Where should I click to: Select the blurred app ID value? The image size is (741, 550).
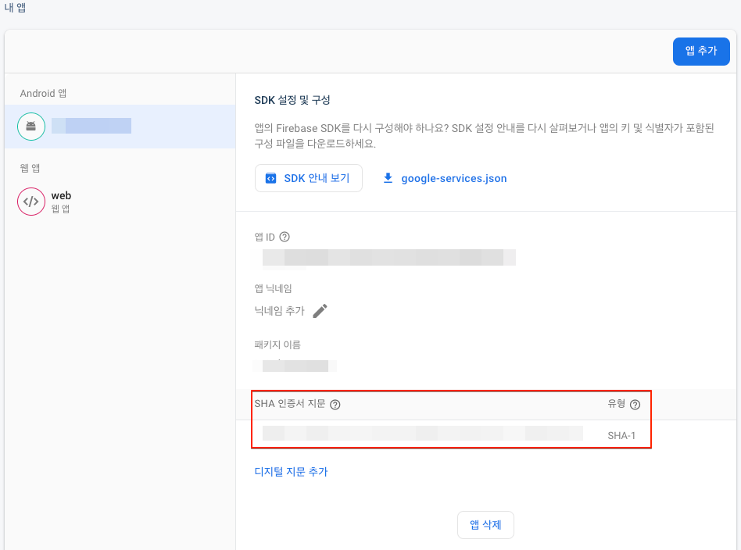click(389, 258)
